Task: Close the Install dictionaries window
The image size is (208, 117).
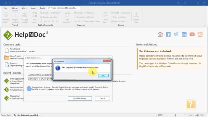Action: tap(109, 58)
